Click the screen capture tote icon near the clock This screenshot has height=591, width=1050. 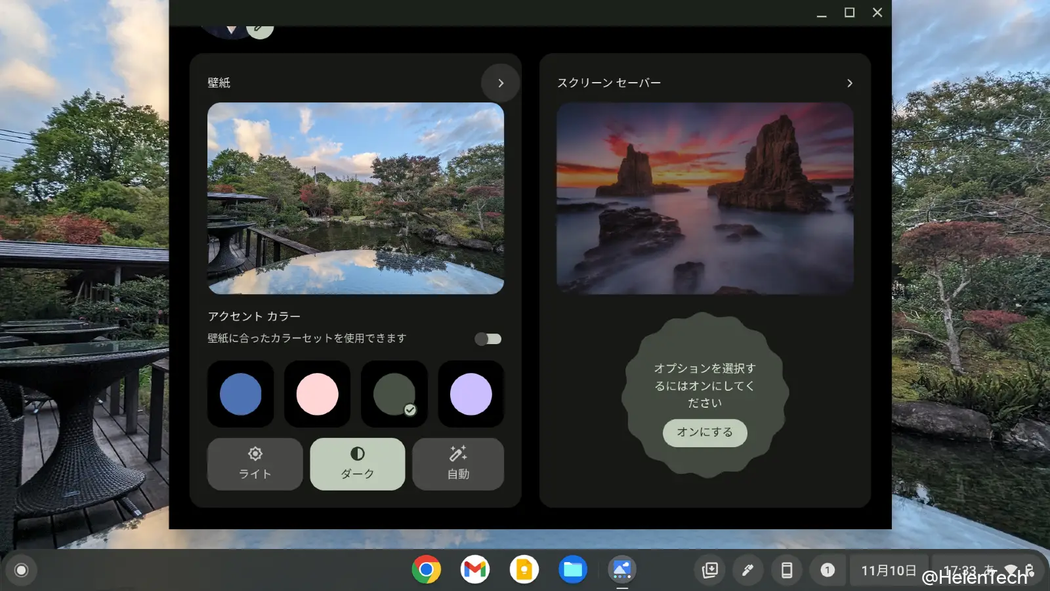[711, 570]
